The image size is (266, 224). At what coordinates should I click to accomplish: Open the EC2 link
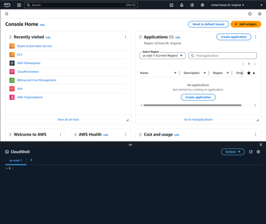tap(20, 54)
